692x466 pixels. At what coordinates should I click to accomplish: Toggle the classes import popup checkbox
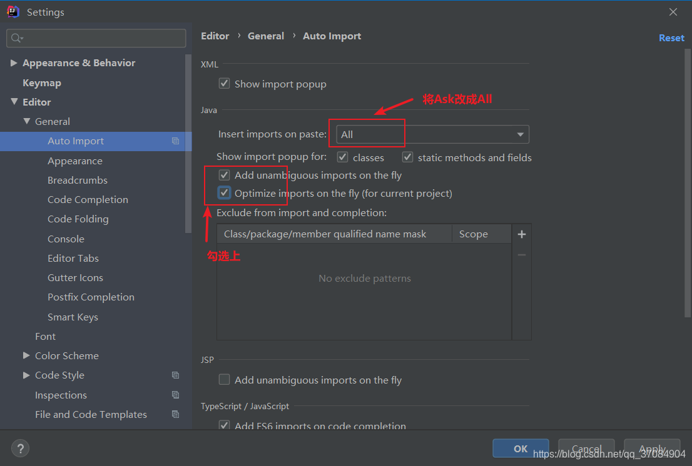(342, 157)
